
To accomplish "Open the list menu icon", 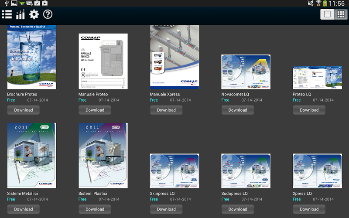I will tap(7, 14).
